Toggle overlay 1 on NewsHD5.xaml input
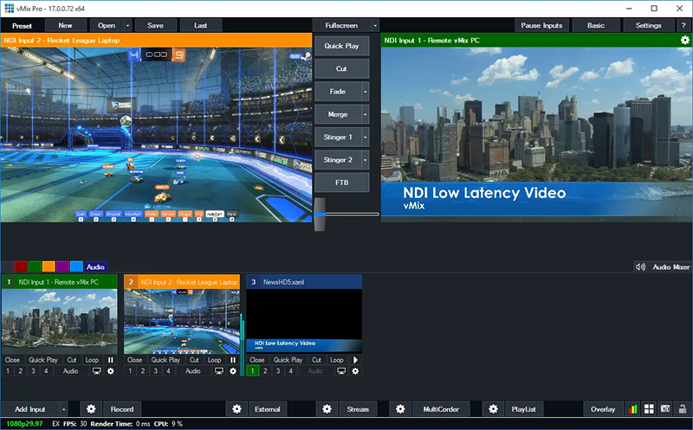Viewport: 693px width, 430px height. tap(252, 371)
